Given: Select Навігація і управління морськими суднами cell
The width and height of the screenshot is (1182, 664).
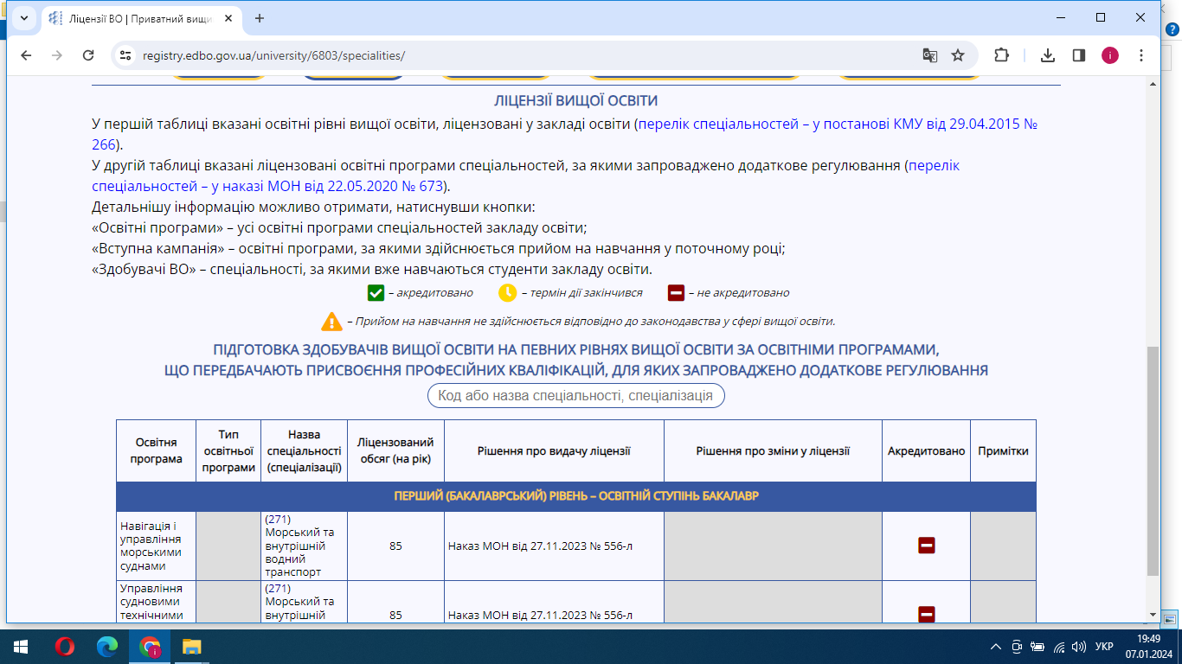Looking at the screenshot, I should [157, 546].
